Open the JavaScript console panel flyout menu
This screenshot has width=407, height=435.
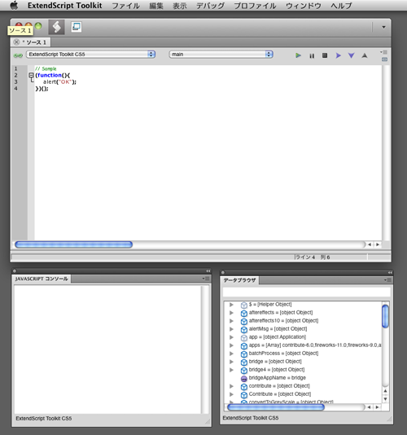point(206,279)
